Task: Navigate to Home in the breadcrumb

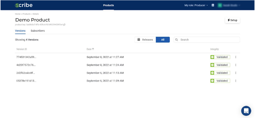Action: (x=18, y=14)
